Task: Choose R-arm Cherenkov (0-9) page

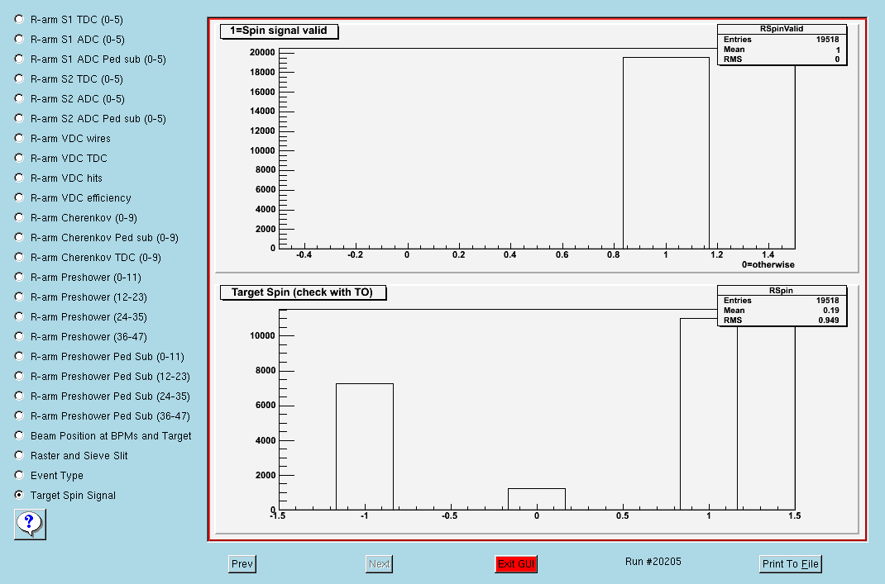Action: [x=19, y=217]
